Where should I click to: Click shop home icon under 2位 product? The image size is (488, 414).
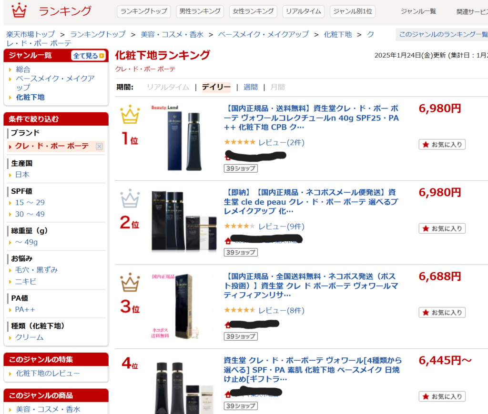[x=228, y=241]
